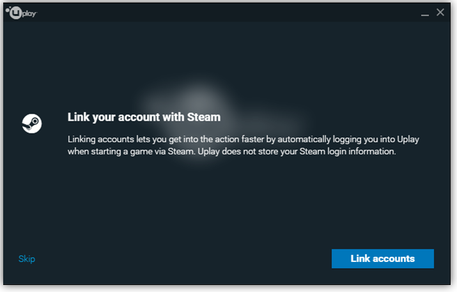
Task: Minimize the Uplay window
Action: pos(424,13)
